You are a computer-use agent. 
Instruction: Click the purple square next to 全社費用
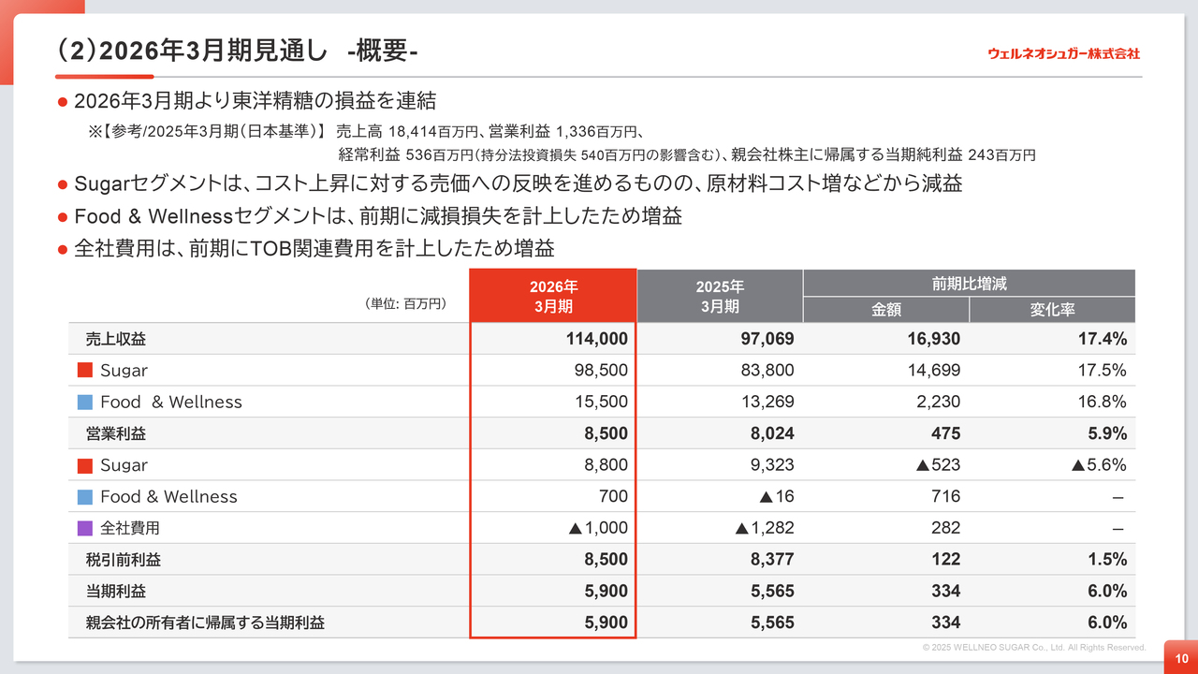point(84,529)
